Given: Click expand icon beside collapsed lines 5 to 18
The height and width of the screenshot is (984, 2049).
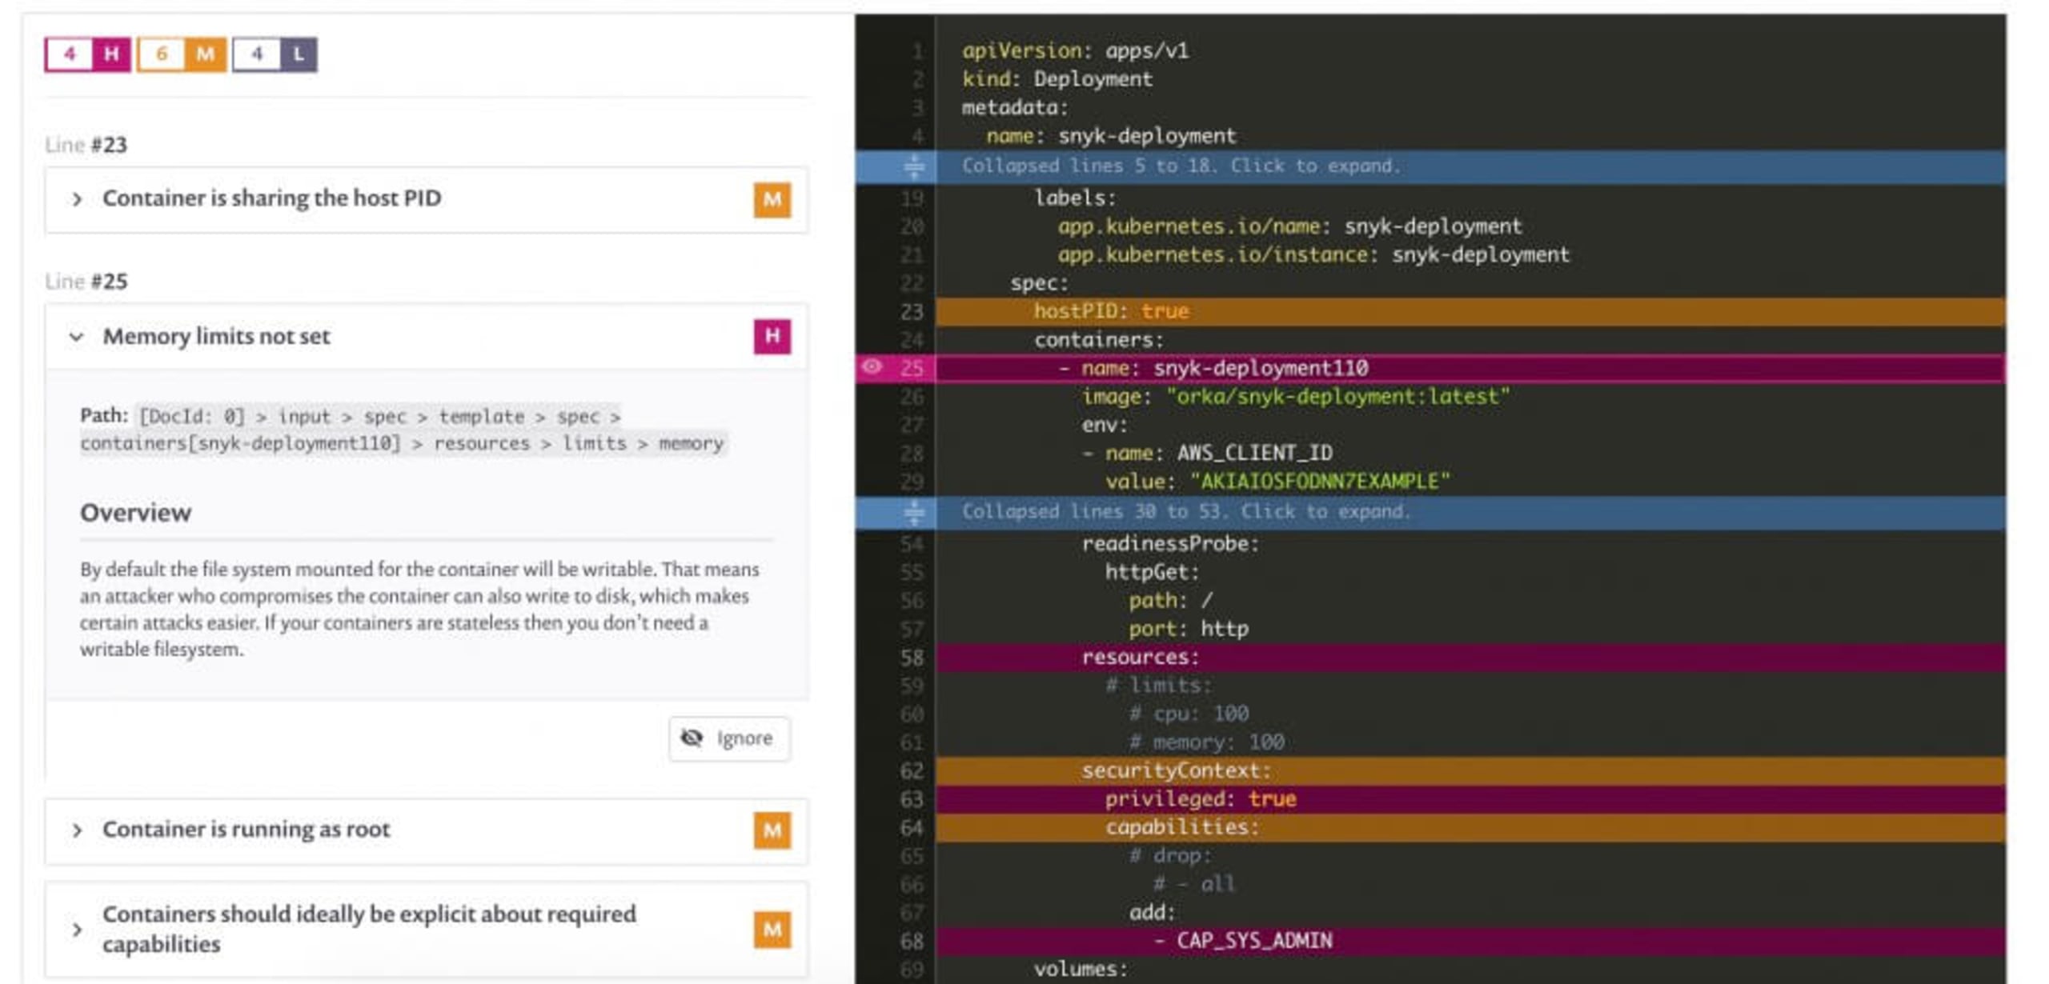Looking at the screenshot, I should (x=913, y=166).
